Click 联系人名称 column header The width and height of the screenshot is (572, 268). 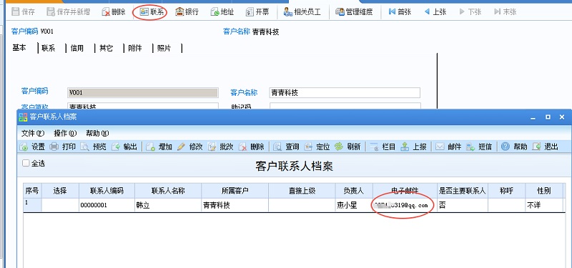tap(168, 191)
